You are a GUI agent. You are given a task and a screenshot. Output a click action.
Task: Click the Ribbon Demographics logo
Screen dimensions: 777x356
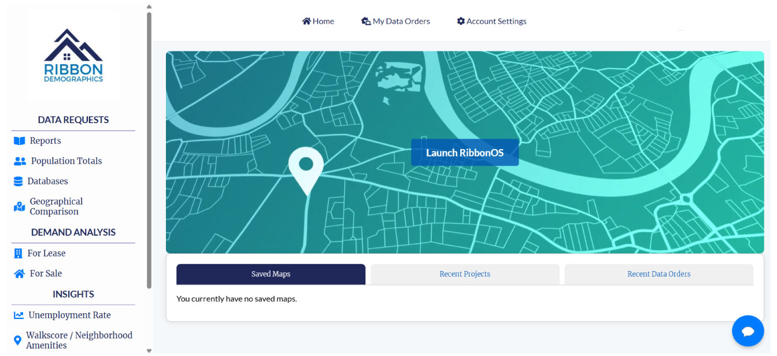73,56
